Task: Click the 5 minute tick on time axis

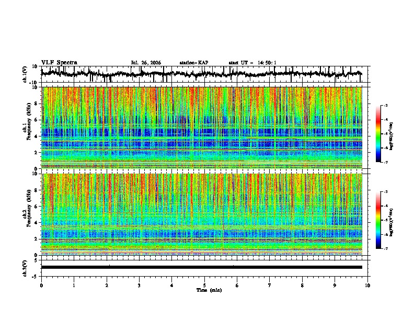Action: [204, 285]
